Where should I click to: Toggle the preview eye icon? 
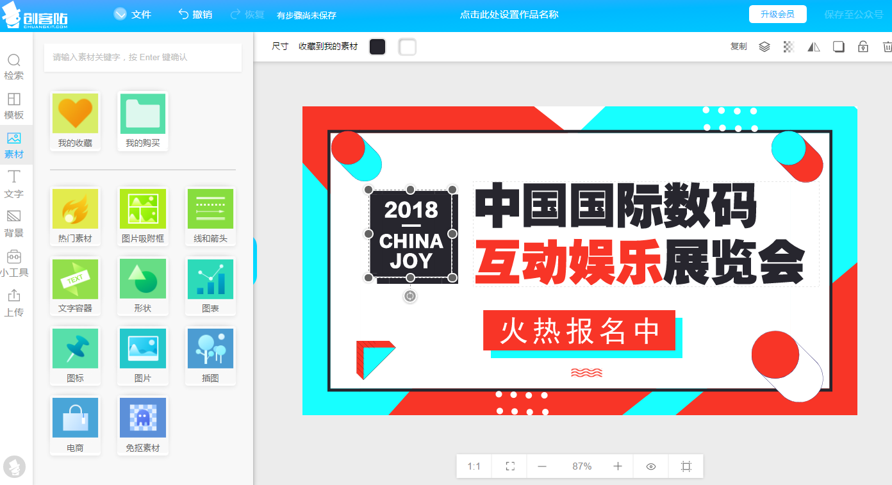[x=651, y=466]
